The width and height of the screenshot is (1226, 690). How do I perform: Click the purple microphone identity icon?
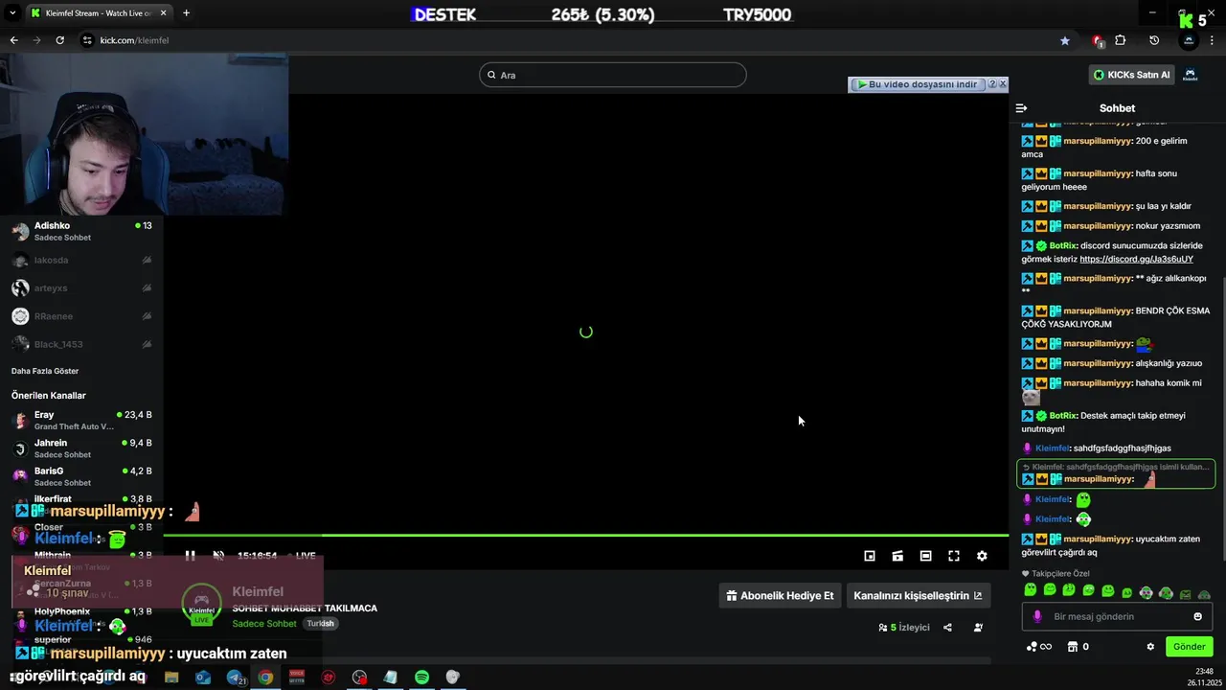[x=1036, y=616]
